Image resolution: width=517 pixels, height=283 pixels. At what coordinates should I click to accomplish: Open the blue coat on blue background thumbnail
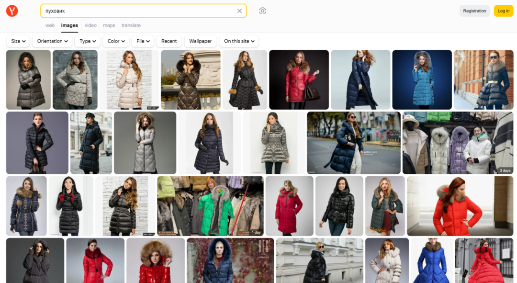coord(422,80)
